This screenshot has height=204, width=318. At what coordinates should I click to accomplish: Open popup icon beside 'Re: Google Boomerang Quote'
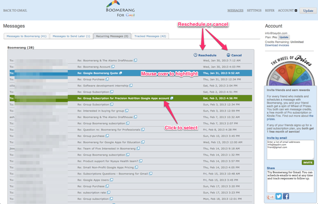120,73
